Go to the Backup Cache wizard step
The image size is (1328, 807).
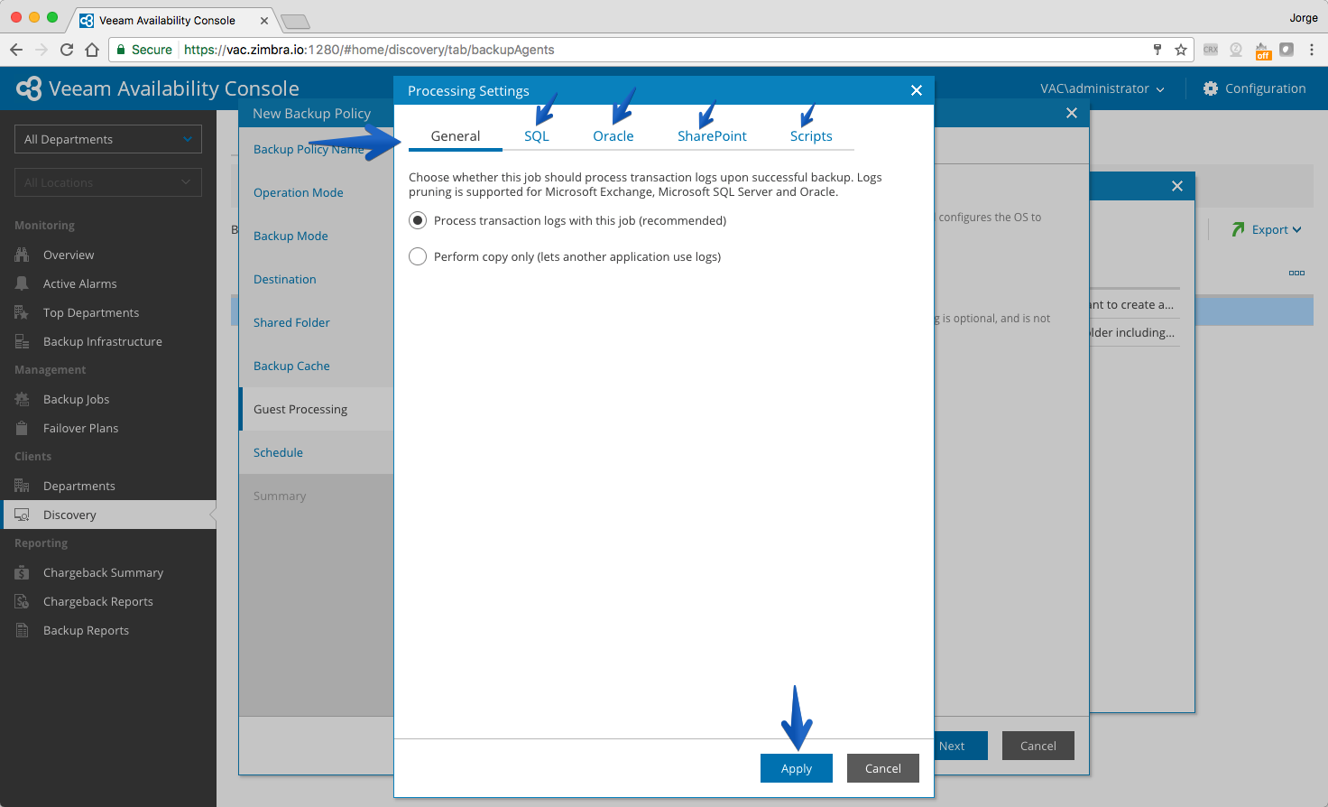291,366
